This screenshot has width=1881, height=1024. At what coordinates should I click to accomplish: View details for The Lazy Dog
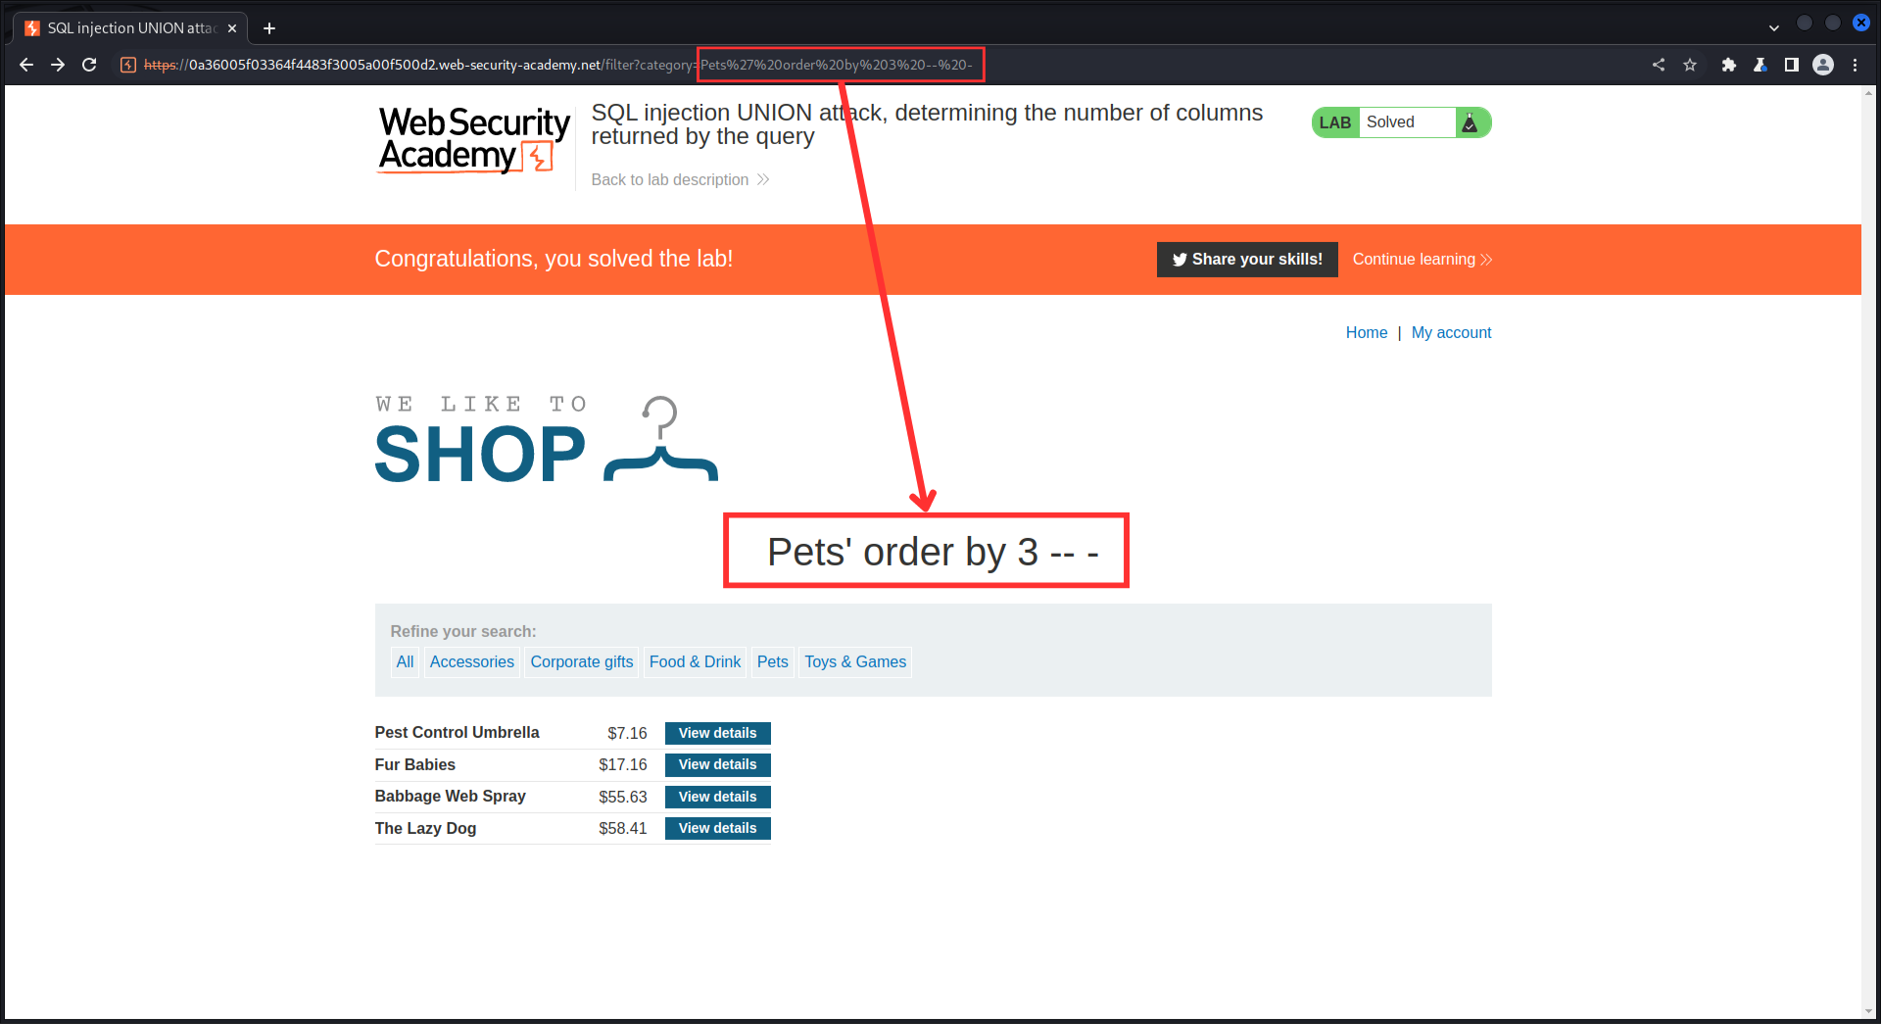(717, 829)
